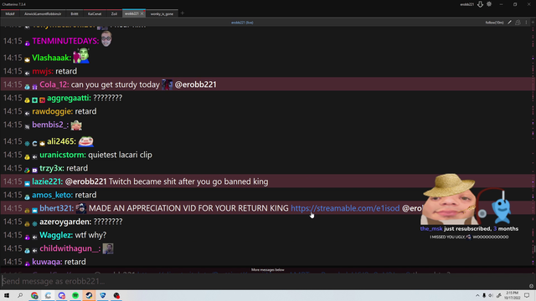Click the chat scrollbar on the right
The height and width of the screenshot is (301, 536).
point(533,147)
